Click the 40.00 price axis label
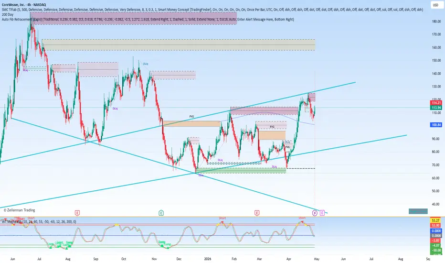 [435, 204]
